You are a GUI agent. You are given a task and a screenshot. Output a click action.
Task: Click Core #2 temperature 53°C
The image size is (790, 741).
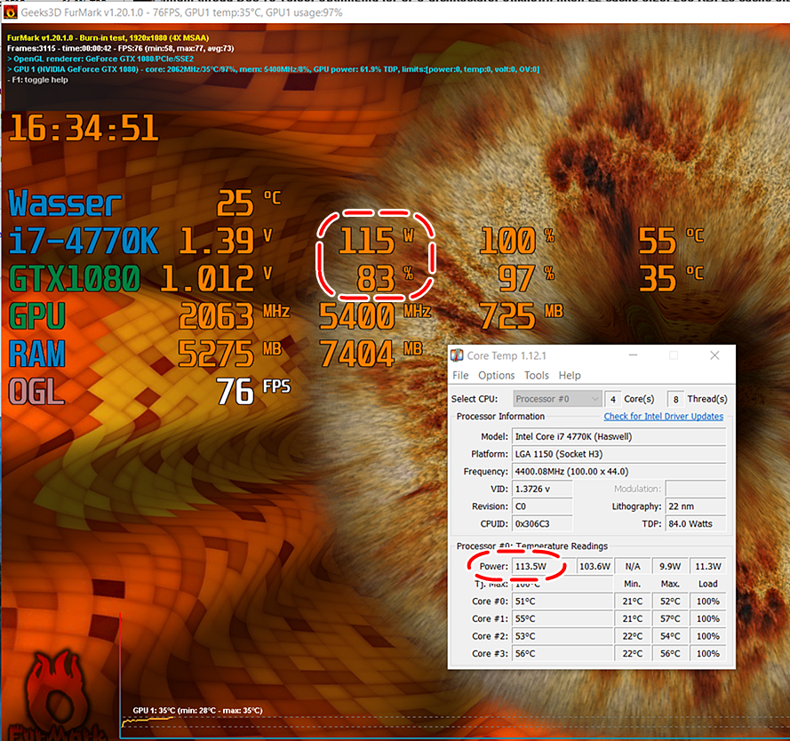pyautogui.click(x=563, y=636)
